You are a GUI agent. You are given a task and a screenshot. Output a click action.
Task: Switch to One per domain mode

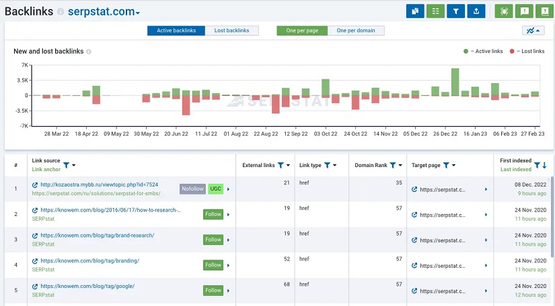[356, 30]
